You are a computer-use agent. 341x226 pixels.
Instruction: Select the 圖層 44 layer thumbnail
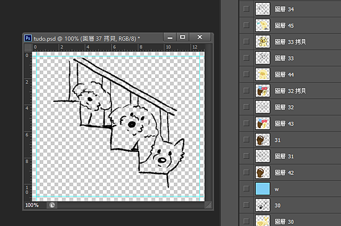[x=263, y=75]
